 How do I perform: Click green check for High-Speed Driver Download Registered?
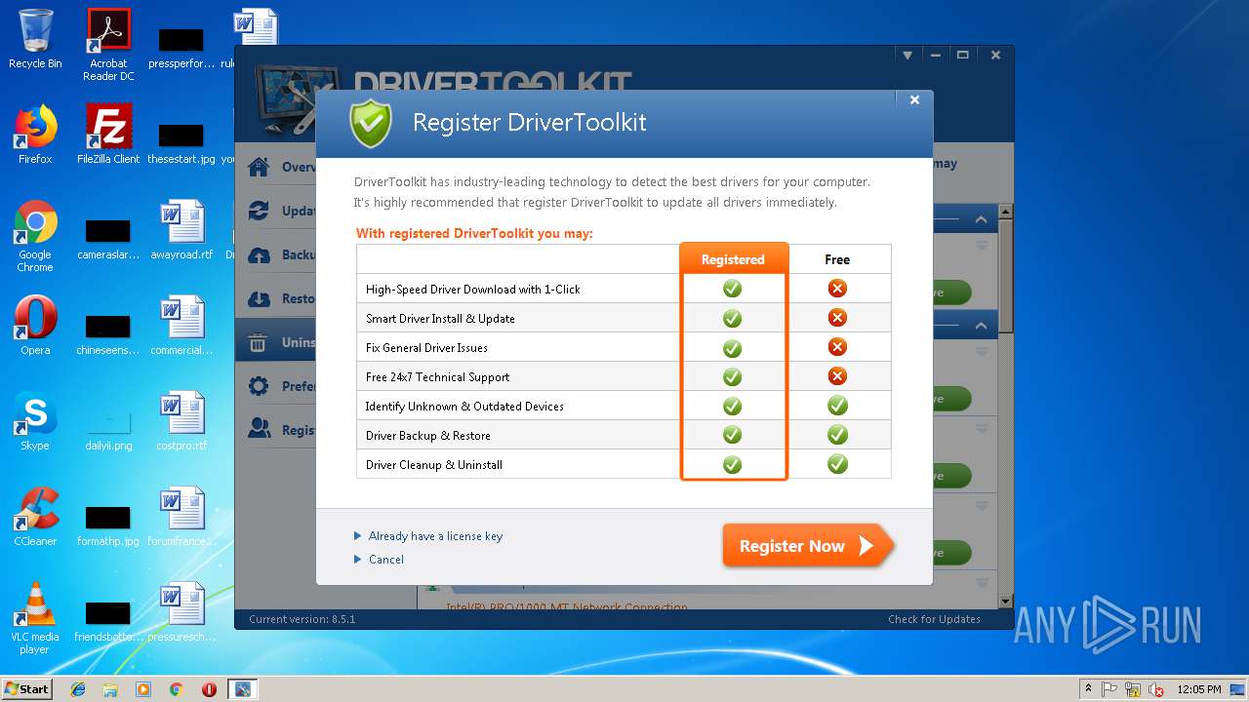pyautogui.click(x=732, y=289)
